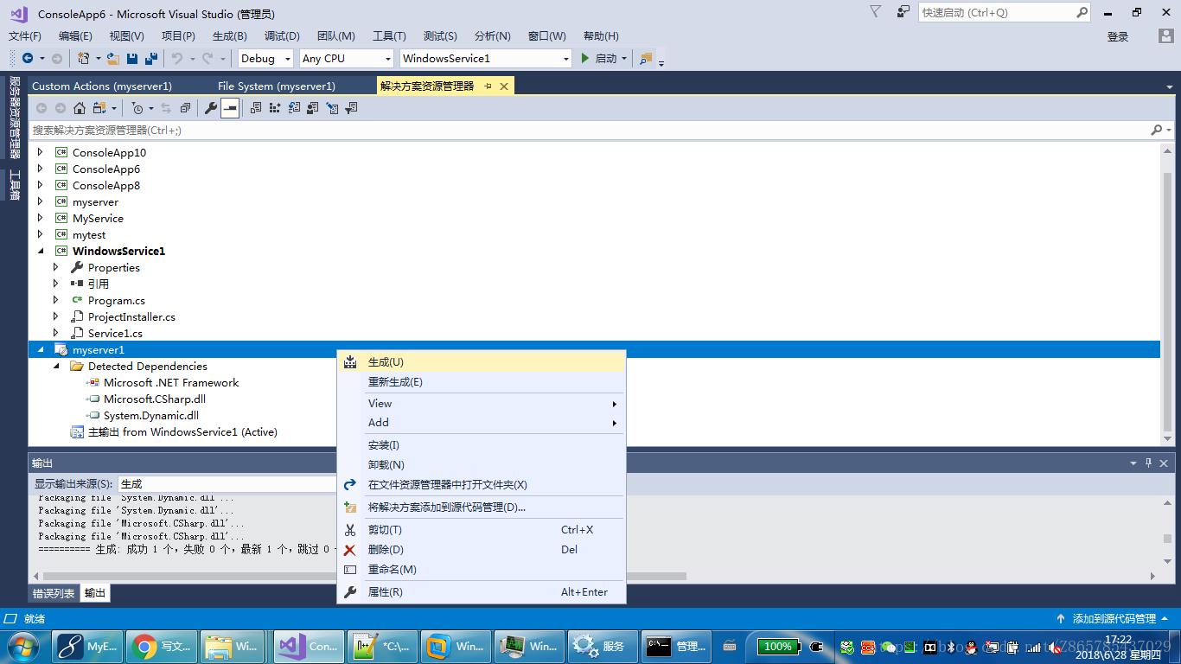Screen dimensions: 1181x664
Task: Choose 重命名(M) in the context menu
Action: 481,569
